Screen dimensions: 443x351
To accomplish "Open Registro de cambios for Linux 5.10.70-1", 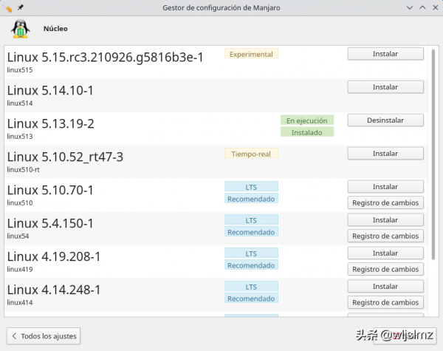I will pos(385,203).
